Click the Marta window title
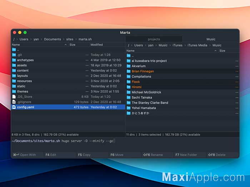The image size is (250, 187). (125, 33)
